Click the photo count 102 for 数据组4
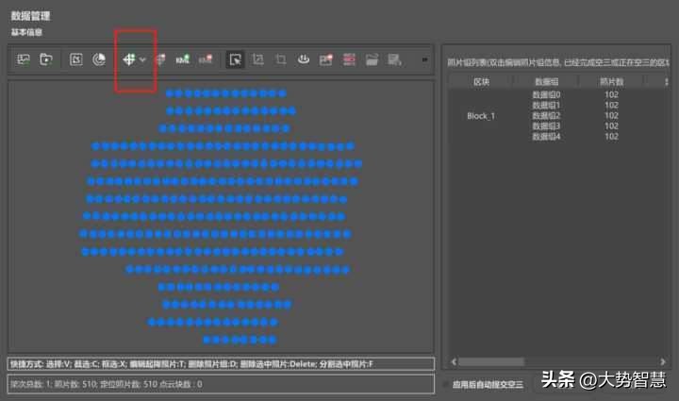 tap(611, 137)
